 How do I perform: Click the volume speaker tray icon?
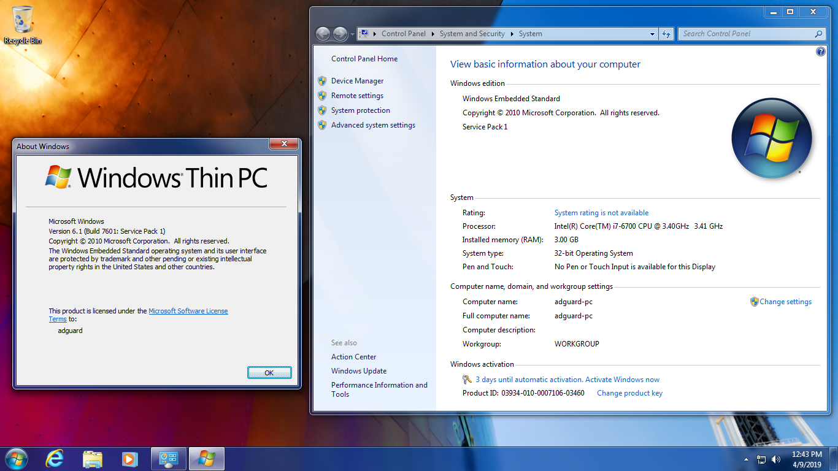(776, 459)
